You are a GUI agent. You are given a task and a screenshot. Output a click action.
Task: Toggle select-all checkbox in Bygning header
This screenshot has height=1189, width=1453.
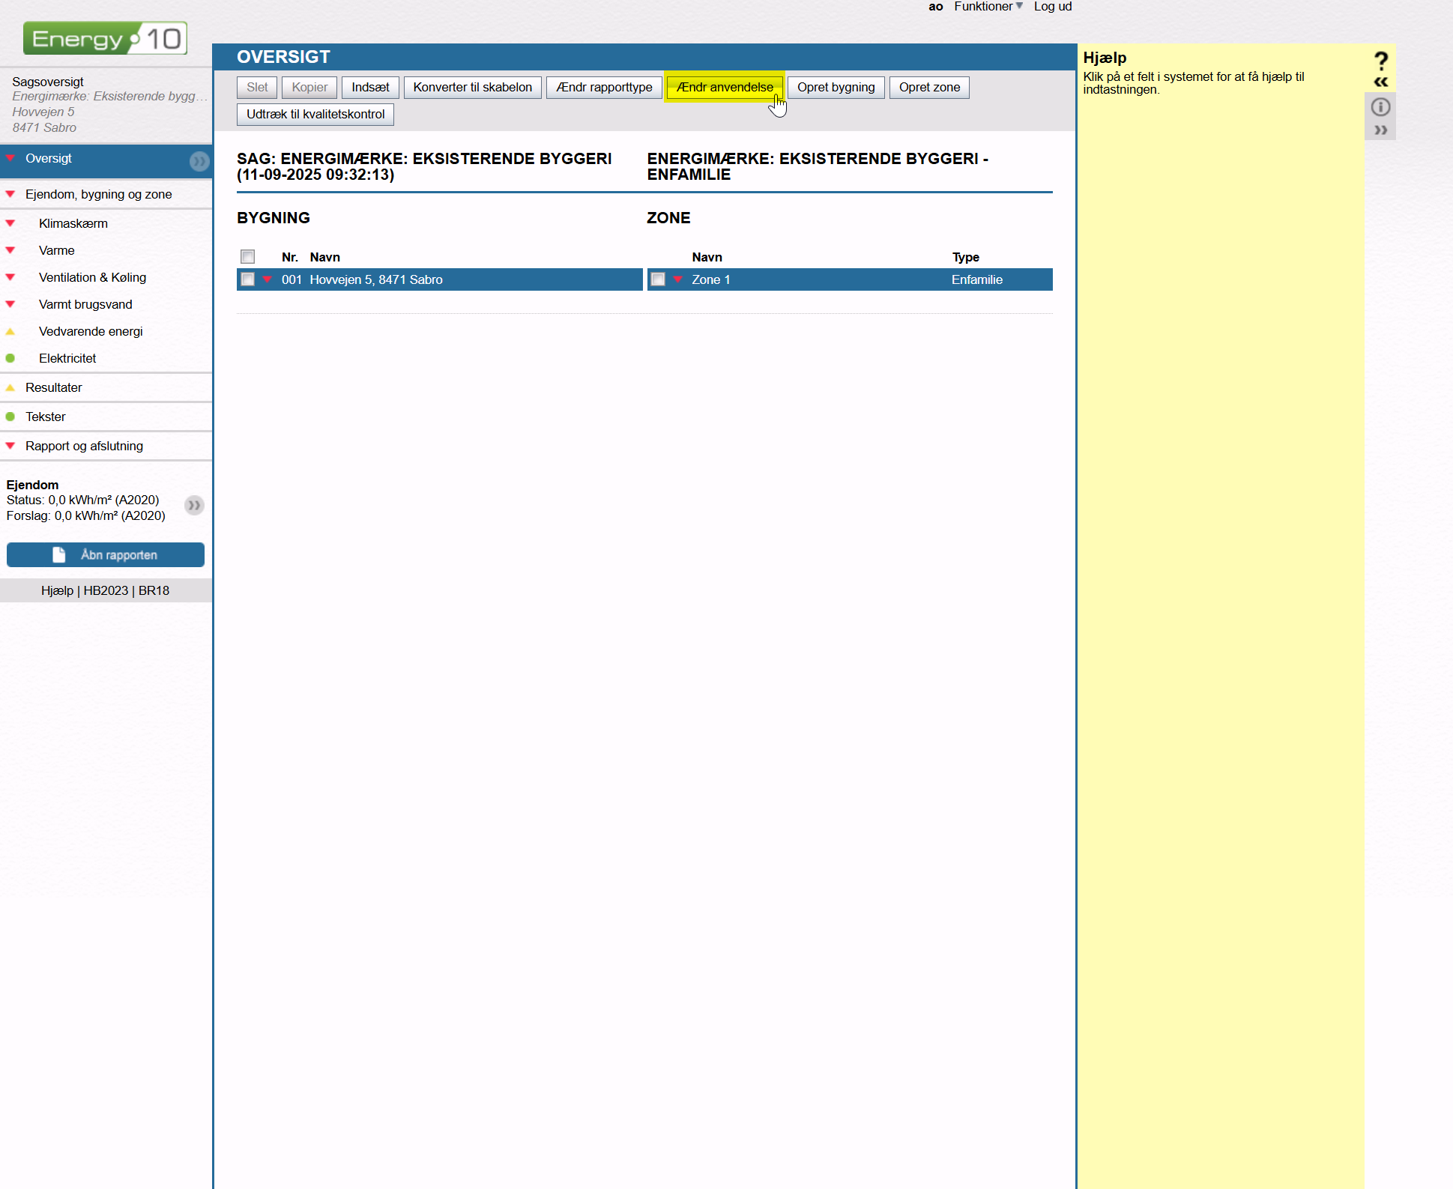coord(247,257)
